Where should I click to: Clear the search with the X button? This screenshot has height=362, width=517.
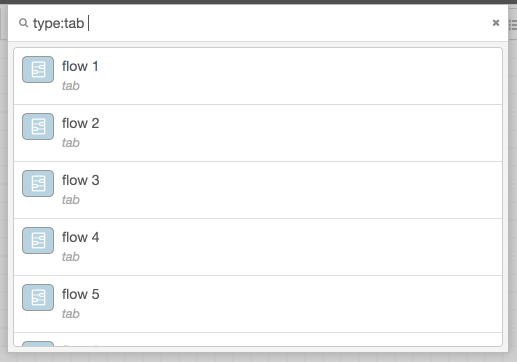495,23
